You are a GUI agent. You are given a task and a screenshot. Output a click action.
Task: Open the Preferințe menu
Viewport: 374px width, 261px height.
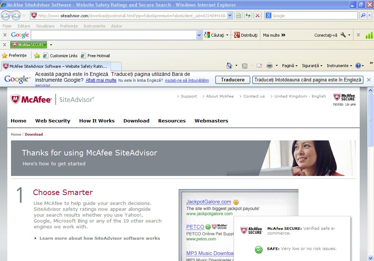(69, 26)
